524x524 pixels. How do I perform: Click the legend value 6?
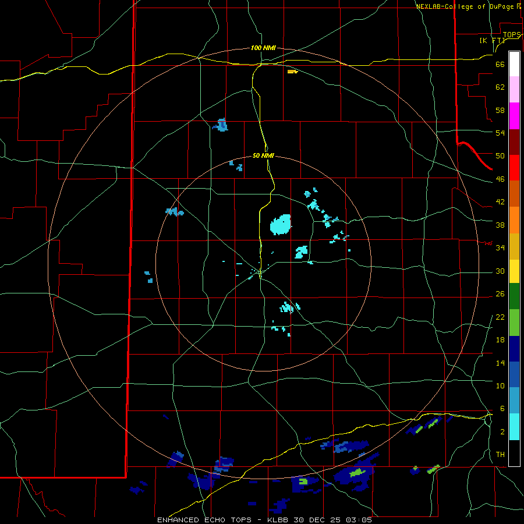[502, 408]
